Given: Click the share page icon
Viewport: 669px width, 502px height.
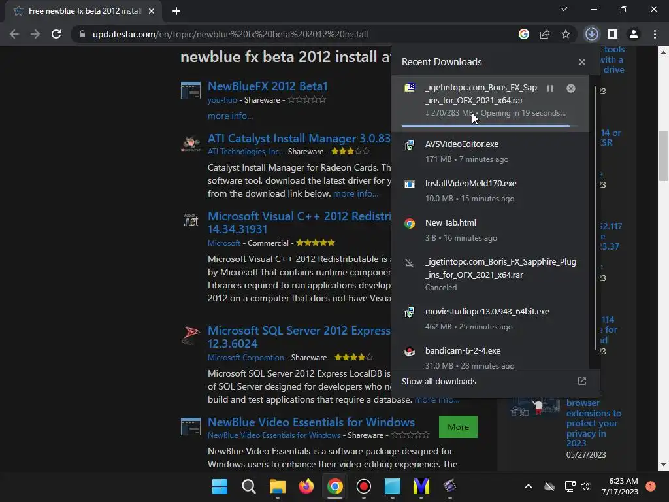Looking at the screenshot, I should pos(545,34).
